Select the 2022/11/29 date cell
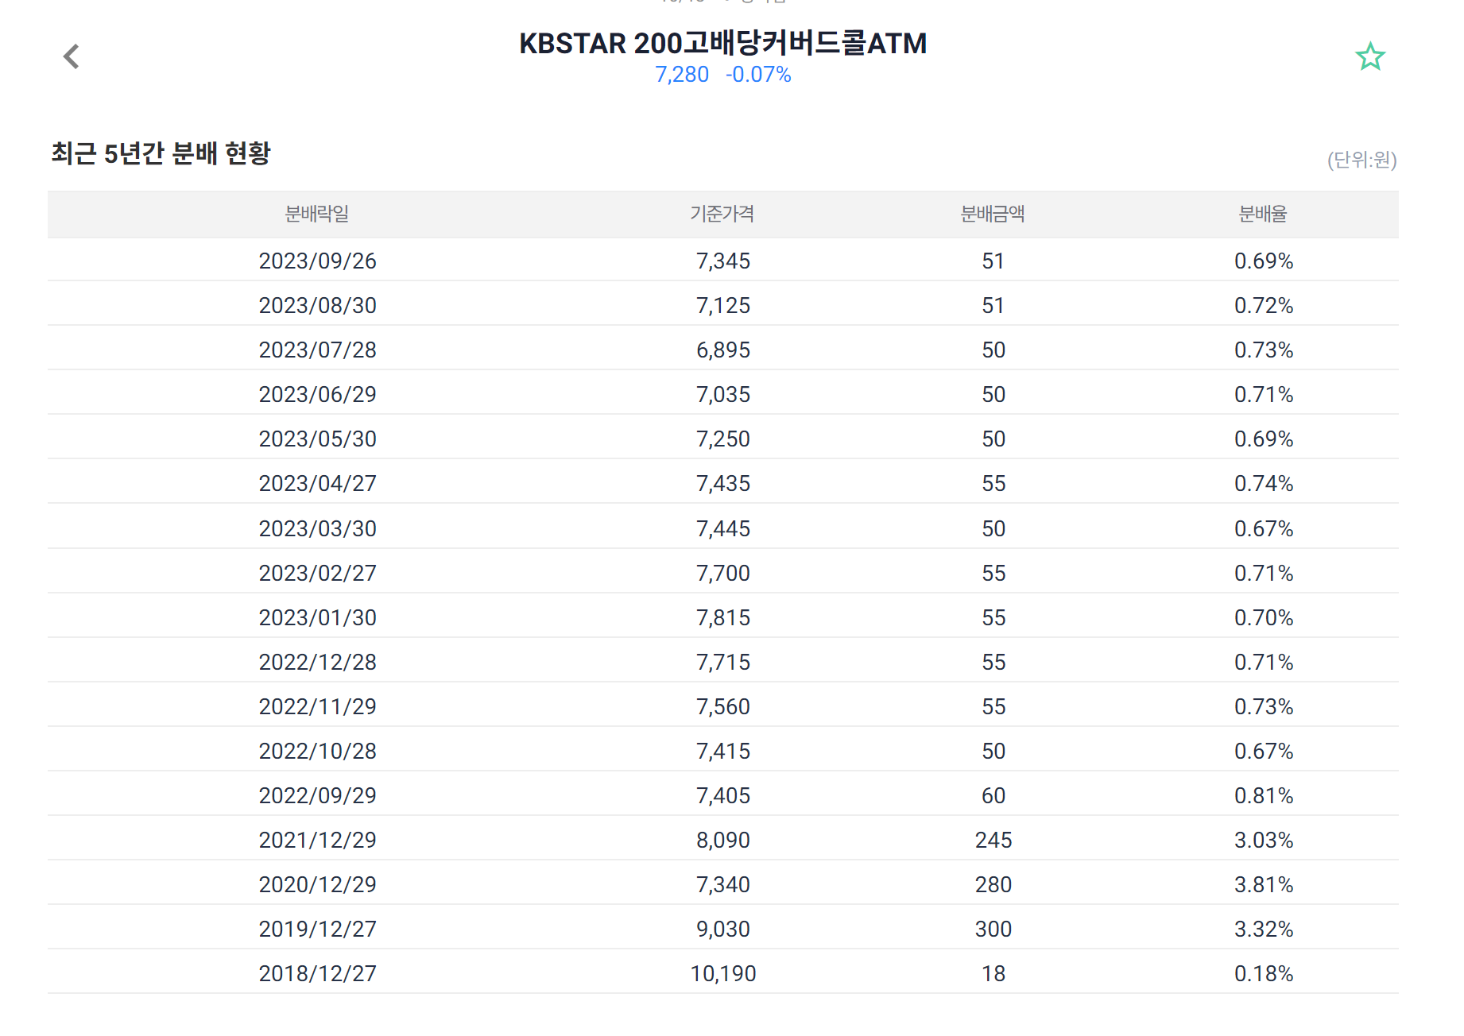 click(x=318, y=706)
